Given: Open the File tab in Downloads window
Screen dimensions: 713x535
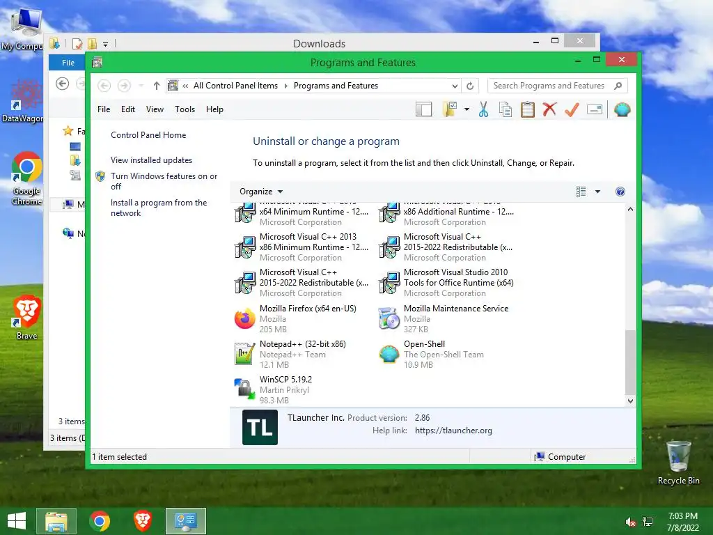Looking at the screenshot, I should 68,62.
